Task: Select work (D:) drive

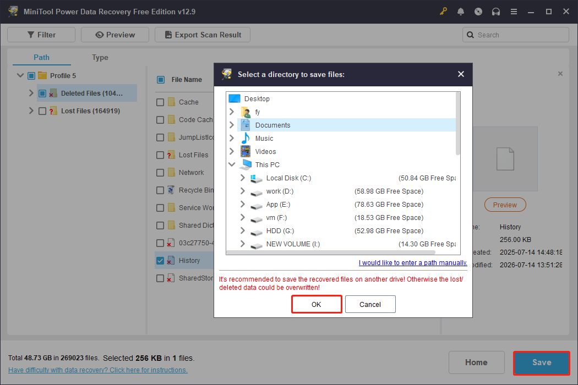Action: point(280,191)
